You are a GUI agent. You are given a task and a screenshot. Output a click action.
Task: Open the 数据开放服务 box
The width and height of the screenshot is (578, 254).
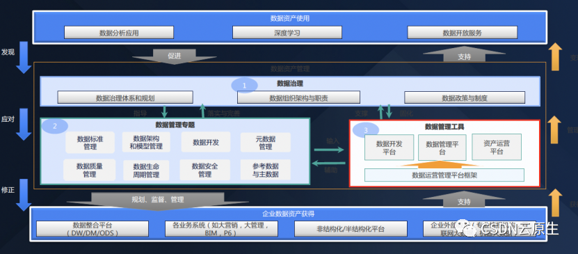pyautogui.click(x=463, y=33)
